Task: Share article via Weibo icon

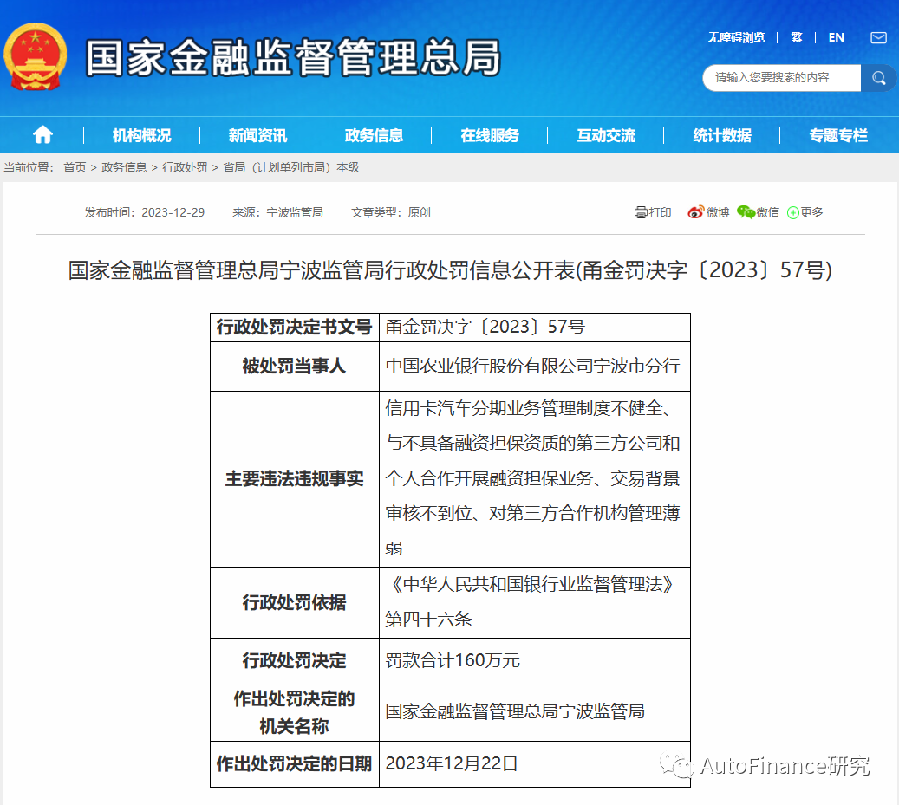Action: (695, 212)
